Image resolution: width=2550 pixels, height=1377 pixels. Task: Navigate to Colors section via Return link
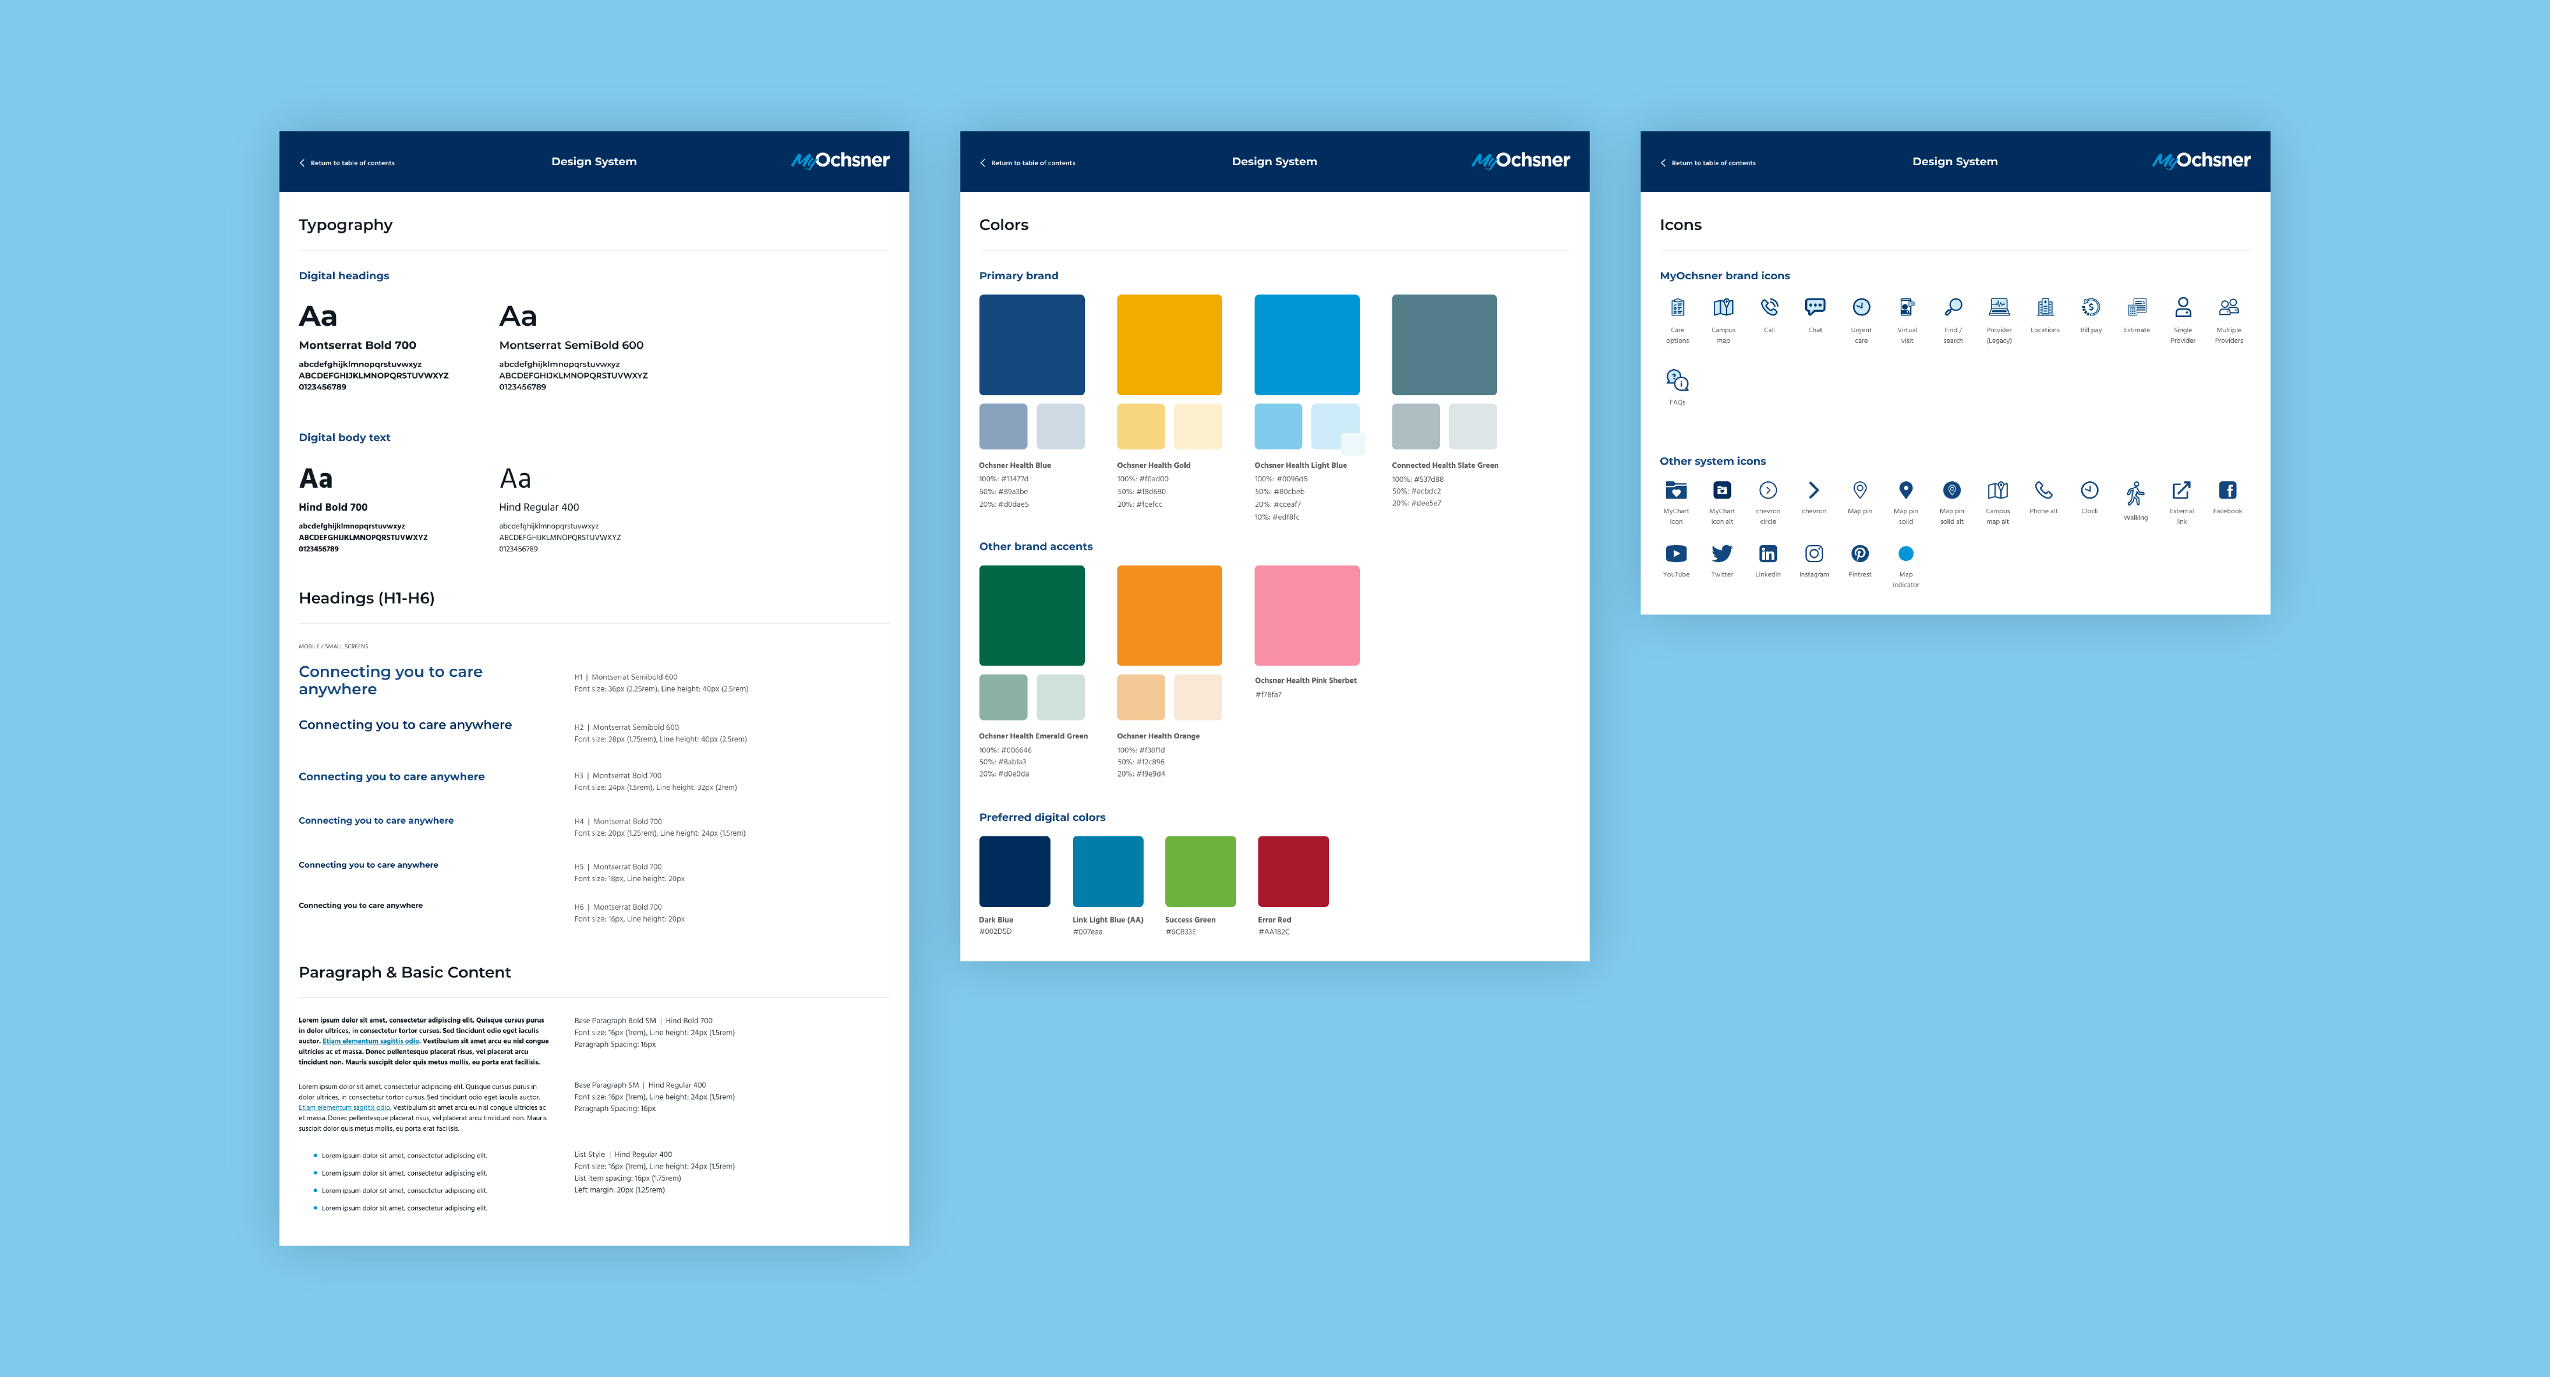click(1031, 163)
